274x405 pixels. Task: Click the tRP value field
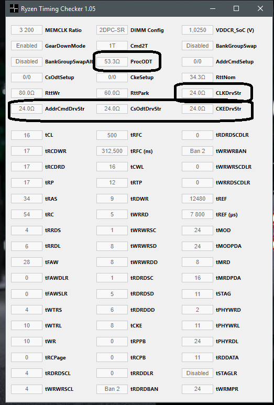tap(27, 183)
